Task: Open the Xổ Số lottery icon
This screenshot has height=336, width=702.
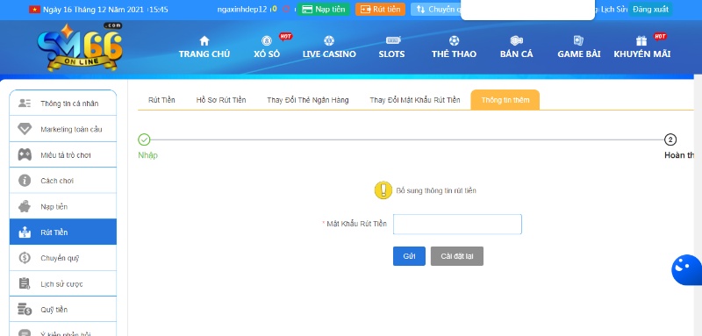Action: tap(267, 40)
